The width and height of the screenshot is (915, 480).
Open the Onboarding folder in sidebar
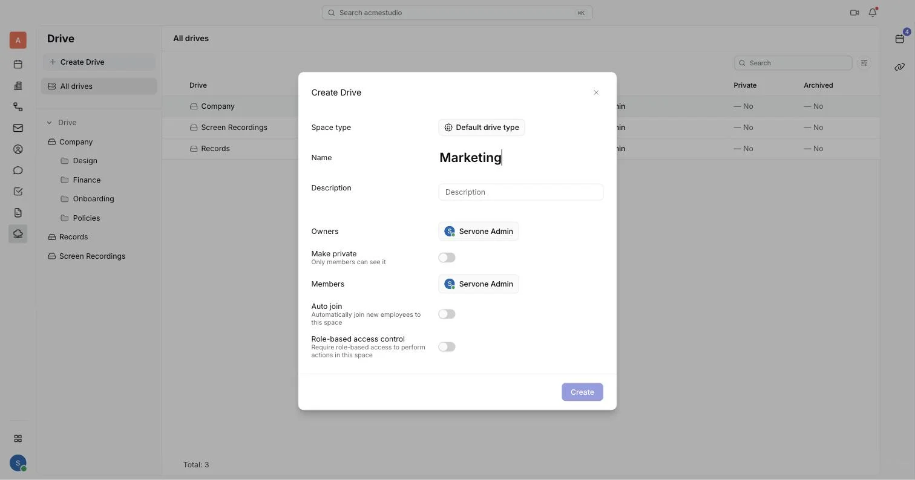[93, 199]
